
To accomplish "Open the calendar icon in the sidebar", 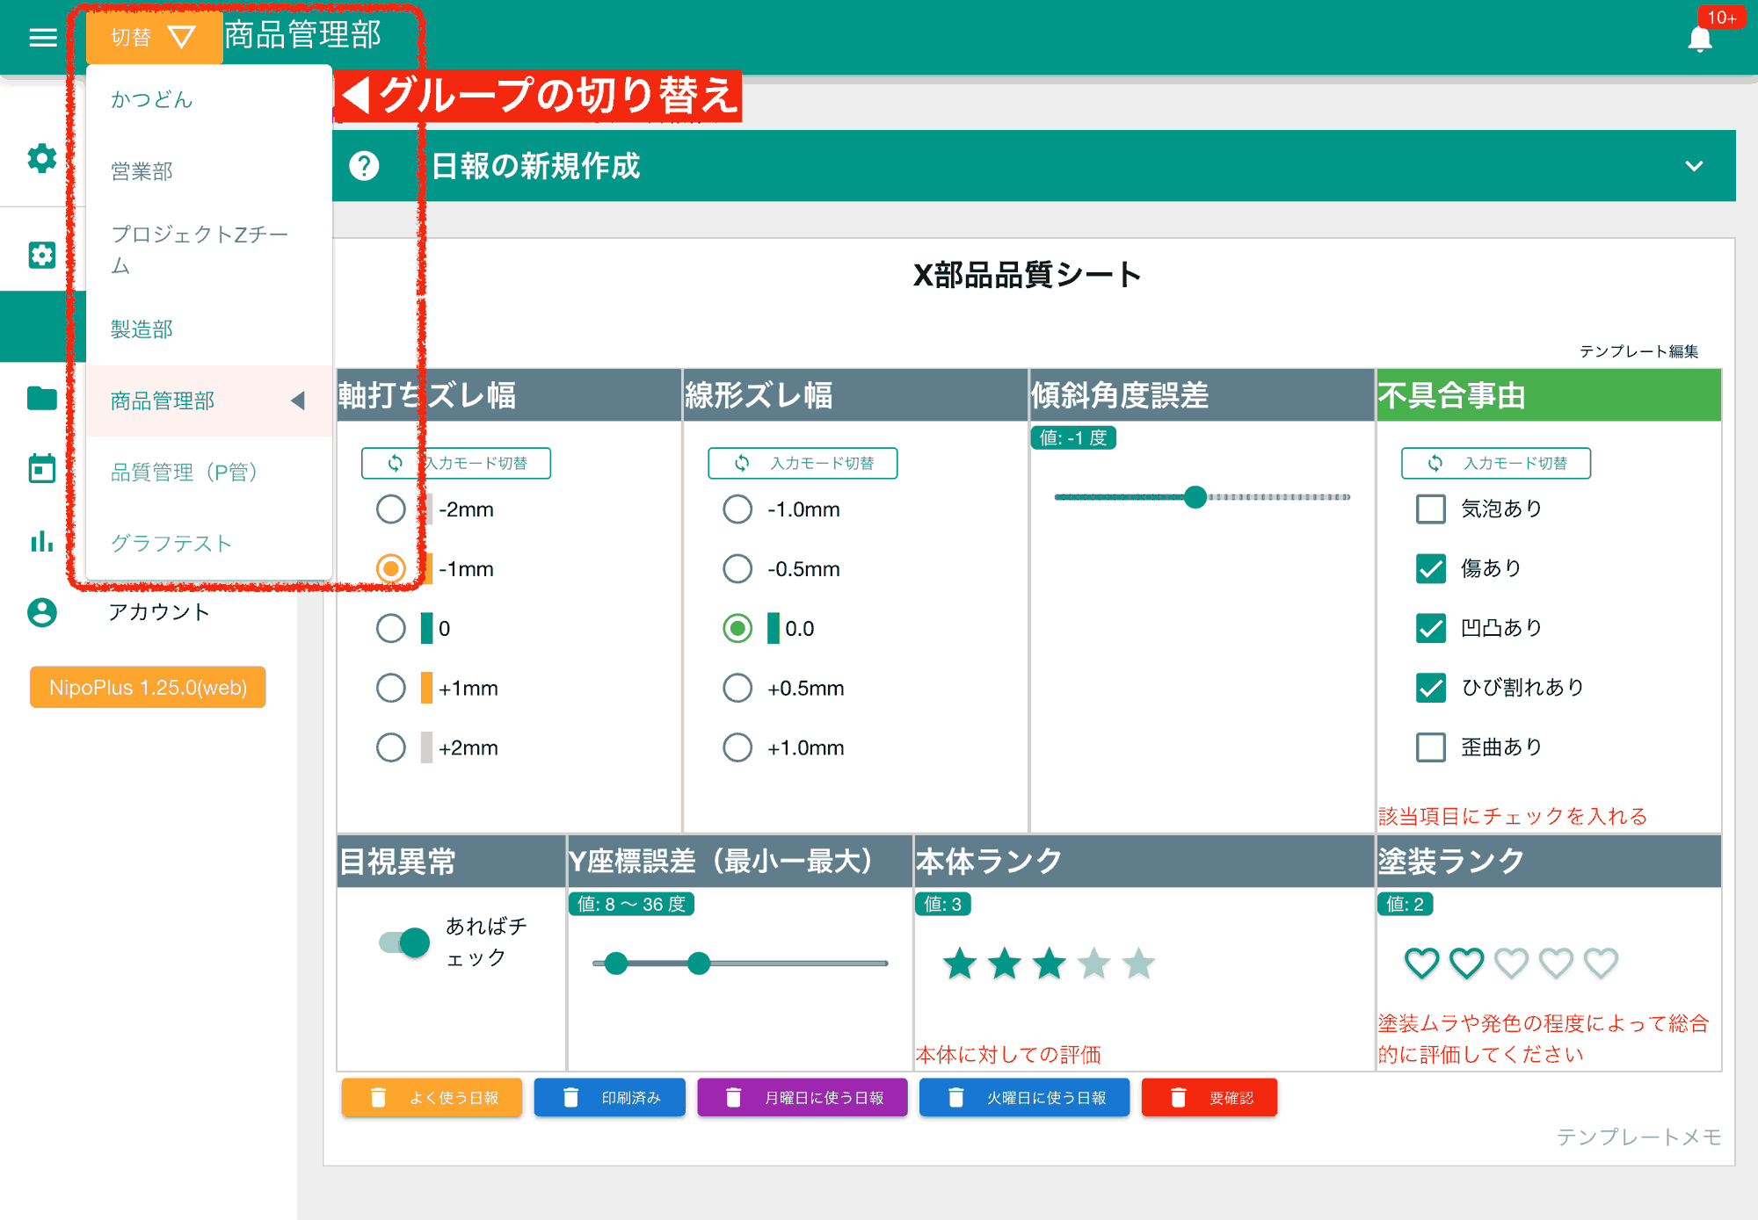I will click(x=40, y=468).
